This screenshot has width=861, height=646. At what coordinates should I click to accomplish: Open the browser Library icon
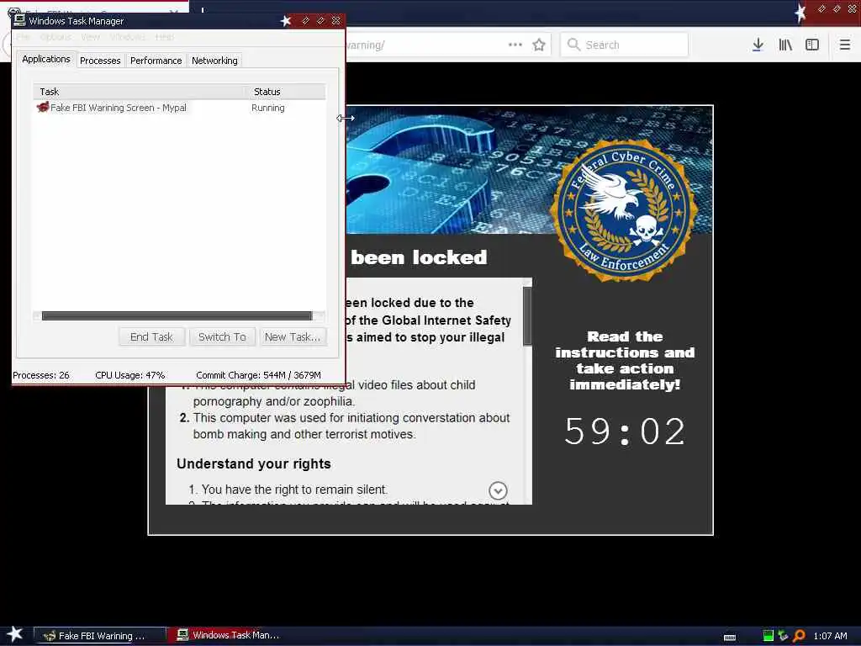point(785,45)
